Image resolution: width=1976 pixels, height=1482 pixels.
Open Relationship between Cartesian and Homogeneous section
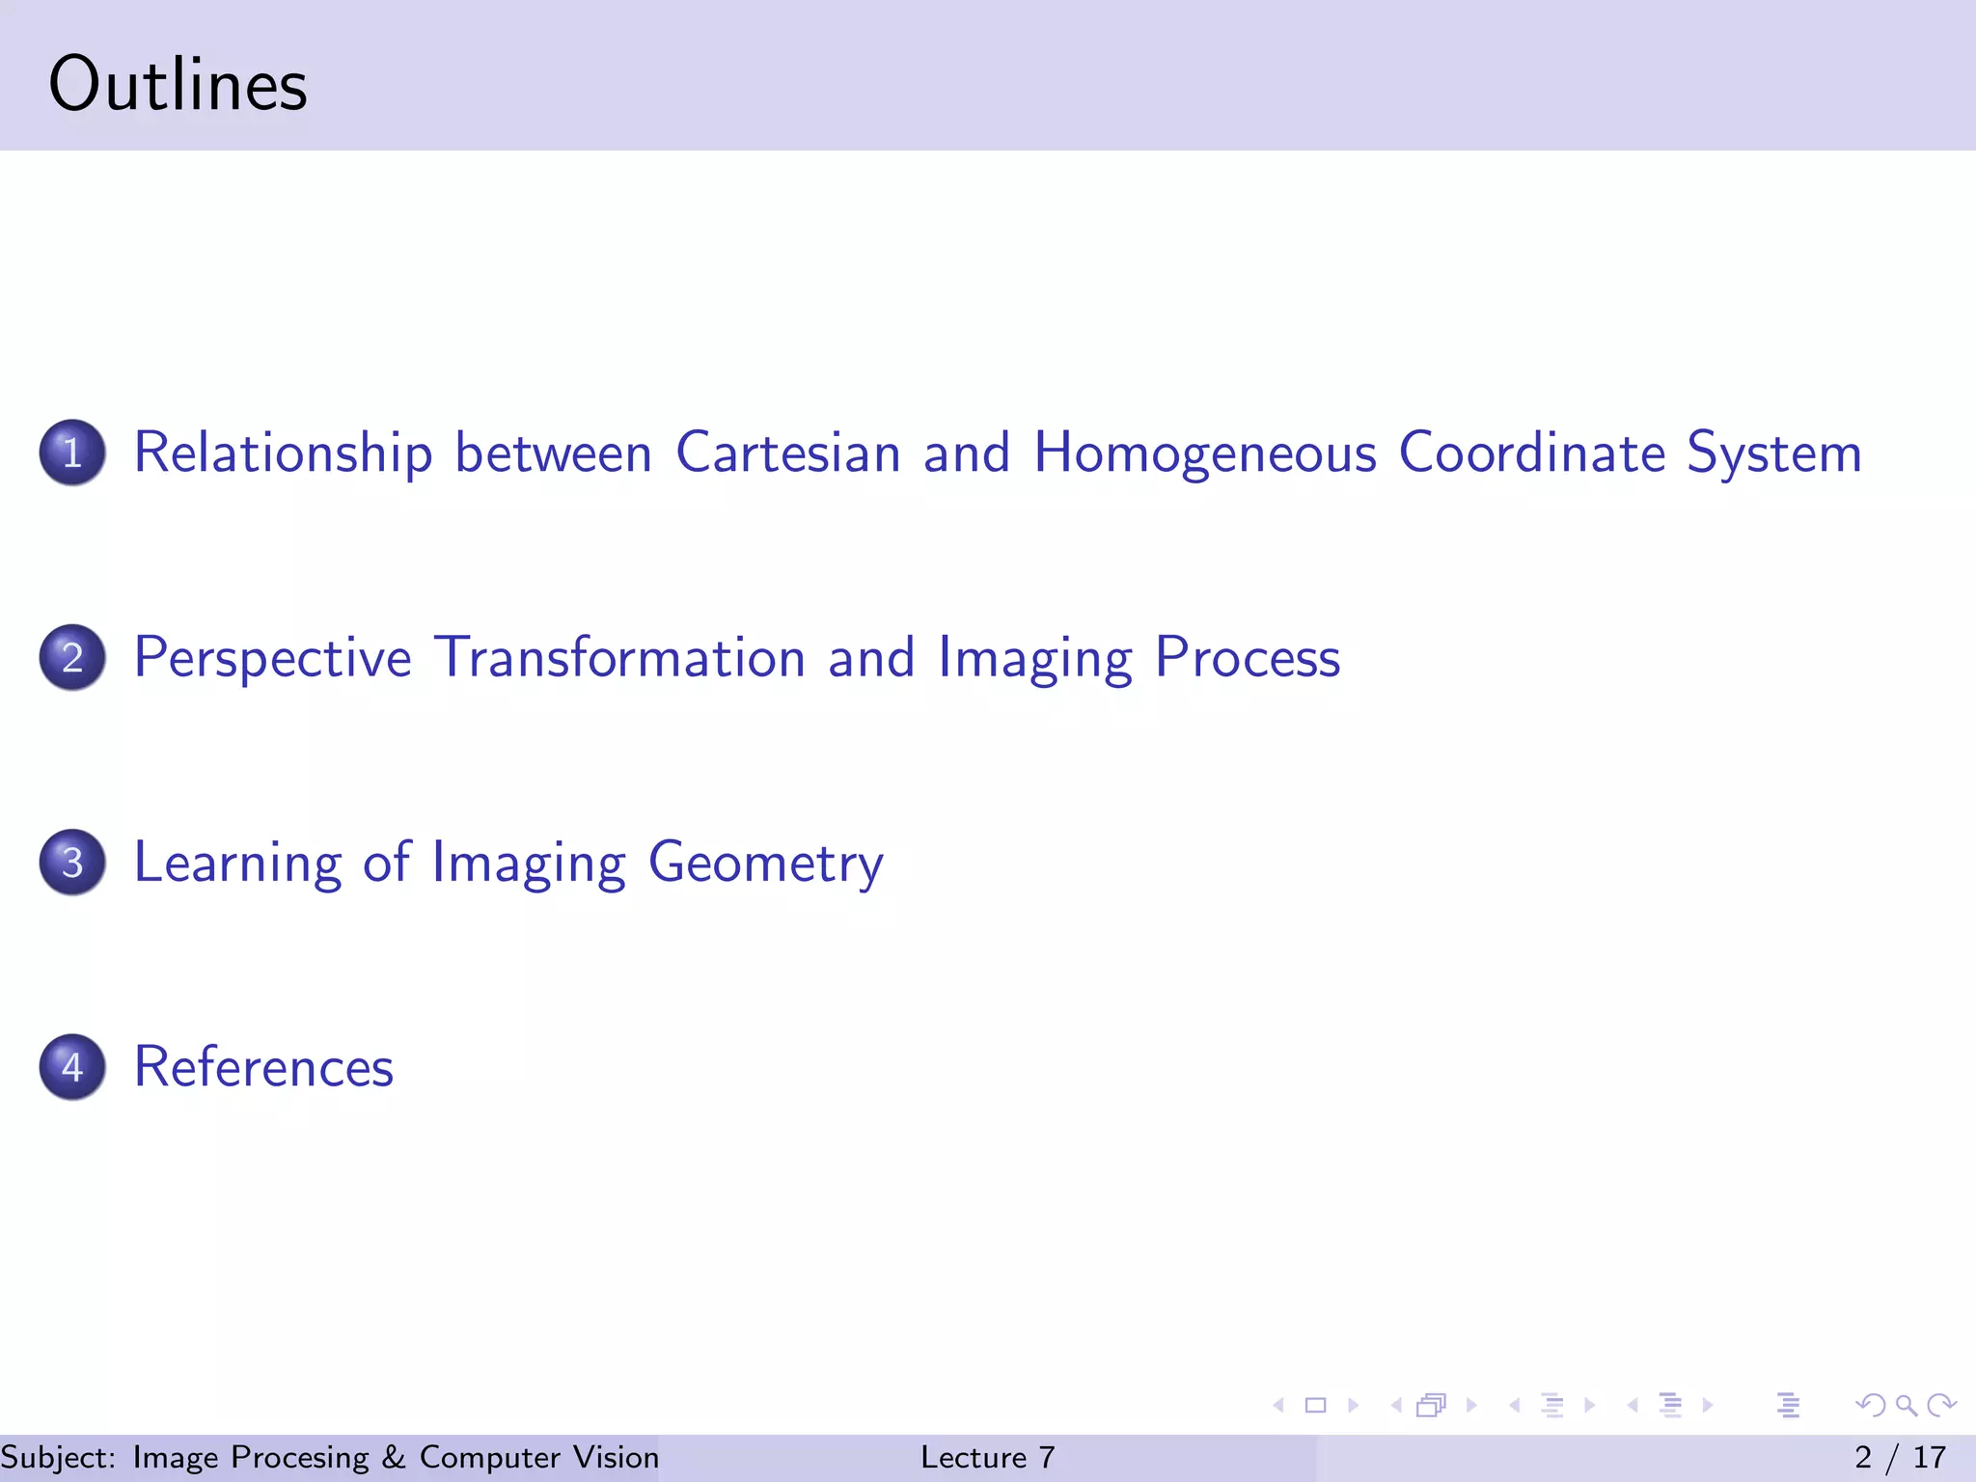tap(997, 453)
